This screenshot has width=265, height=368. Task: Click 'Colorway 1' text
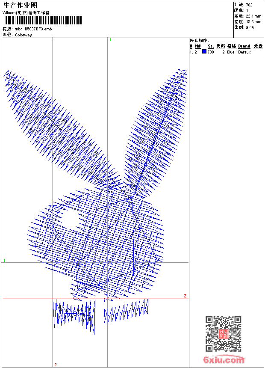(25, 35)
